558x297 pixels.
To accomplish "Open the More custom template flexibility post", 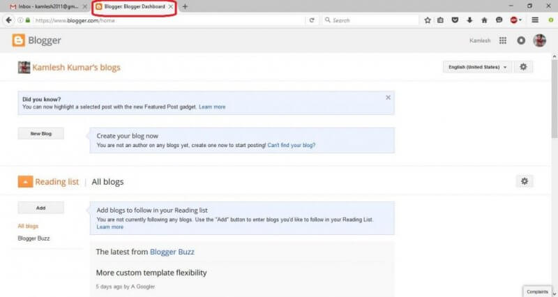I will click(151, 273).
